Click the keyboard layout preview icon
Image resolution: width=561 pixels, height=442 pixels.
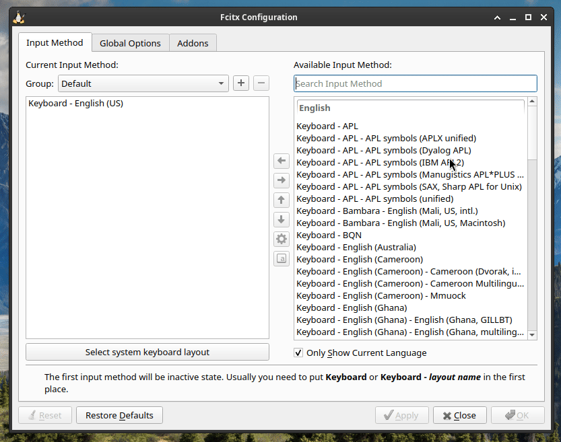click(x=281, y=258)
